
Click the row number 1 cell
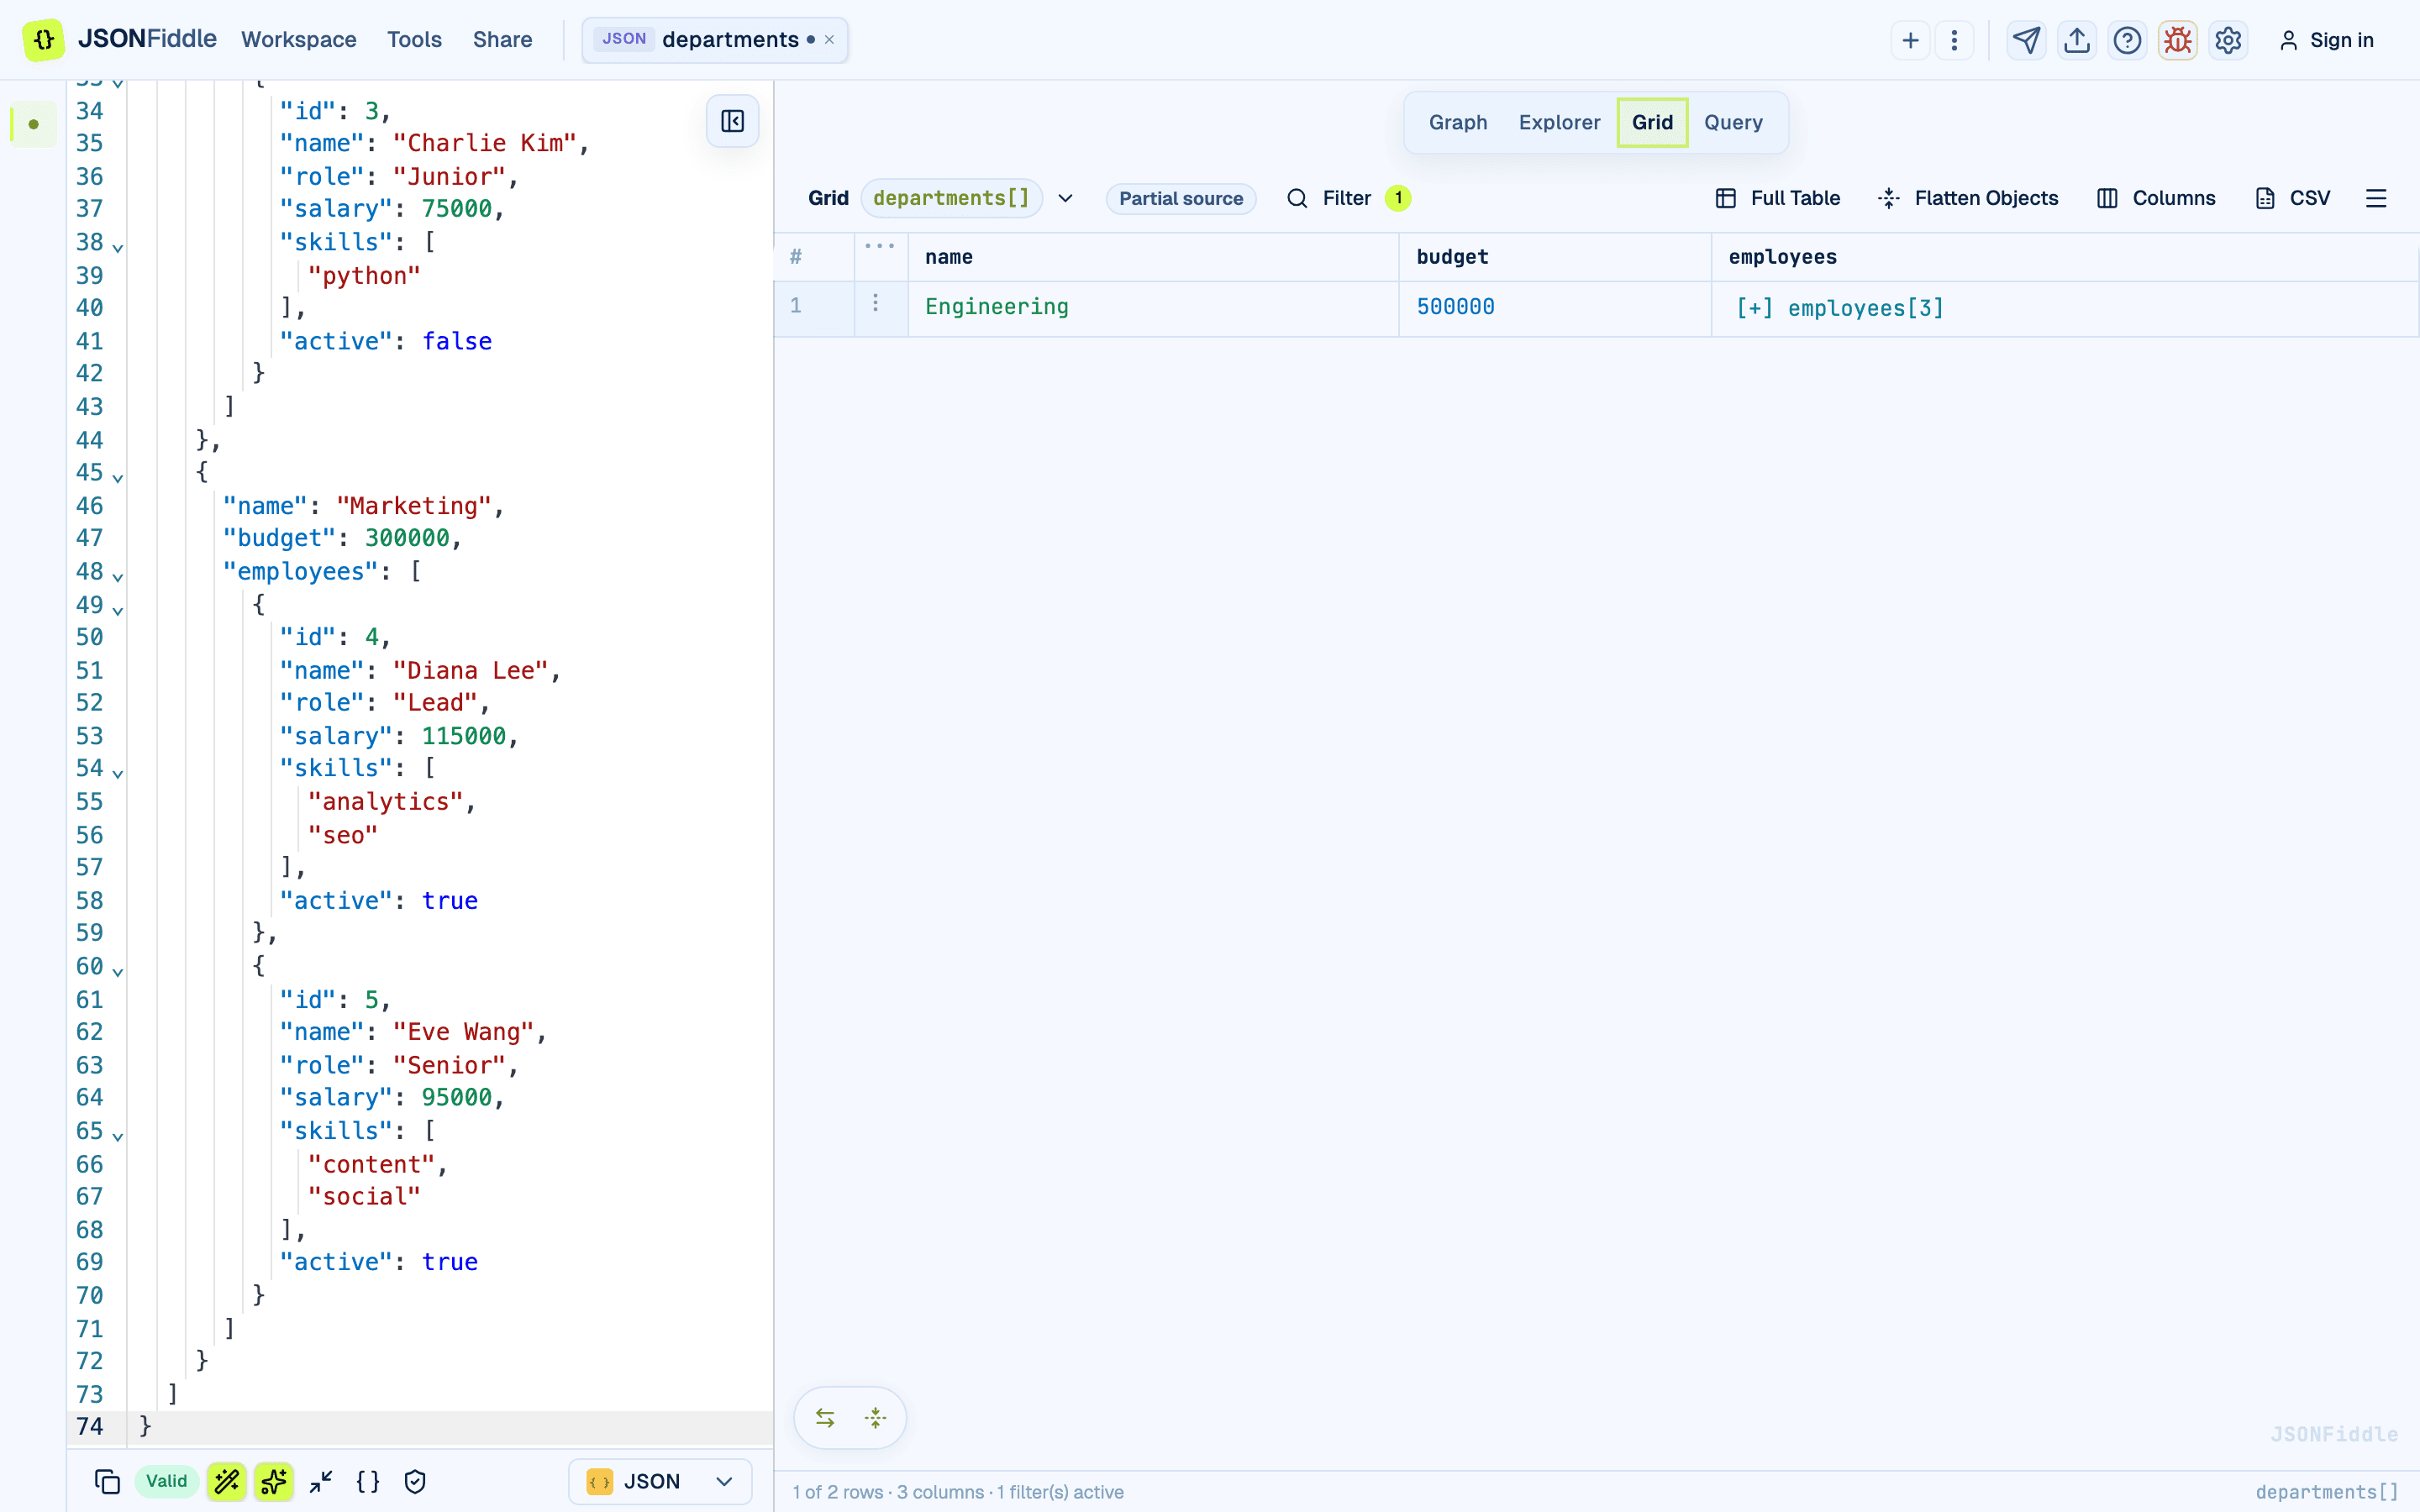(814, 308)
